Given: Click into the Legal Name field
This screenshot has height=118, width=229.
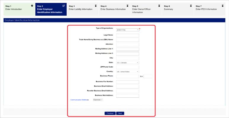Looking at the screenshot, I should click(127, 35).
